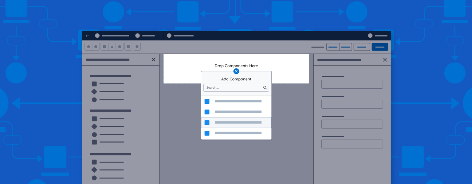The width and height of the screenshot is (472, 184).
Task: Select the triangle icon in the toolbar
Action: point(112,46)
